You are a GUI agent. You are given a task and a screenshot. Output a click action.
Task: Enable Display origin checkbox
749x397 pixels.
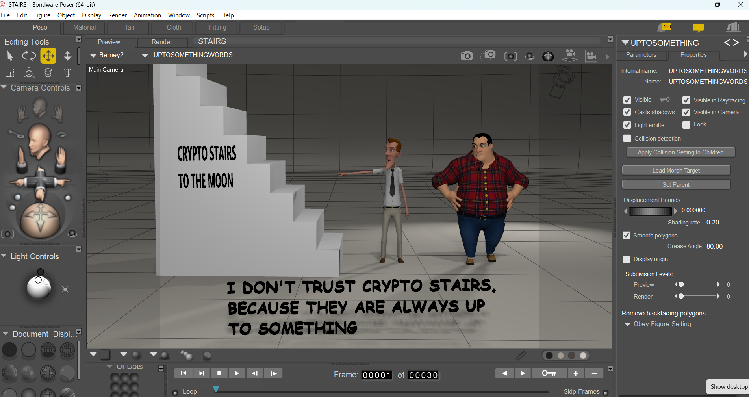point(627,260)
